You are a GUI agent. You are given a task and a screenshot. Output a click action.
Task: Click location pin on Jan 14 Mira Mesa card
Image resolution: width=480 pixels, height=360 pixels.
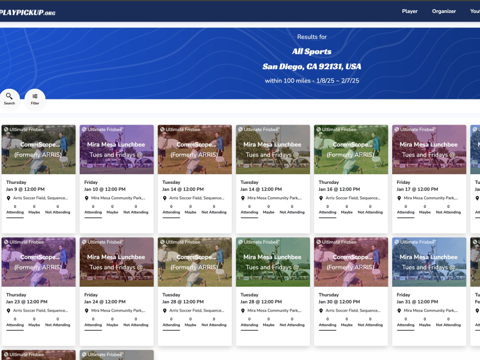(243, 198)
